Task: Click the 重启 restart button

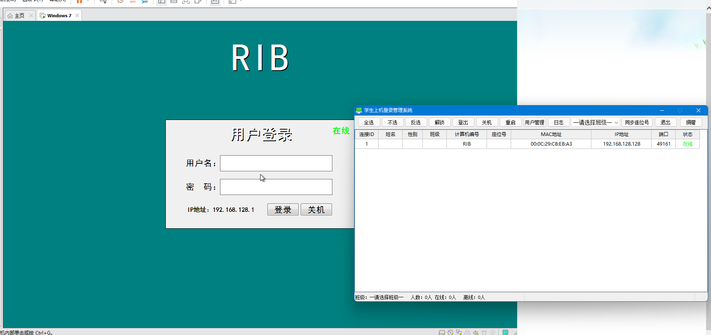Action: [511, 122]
